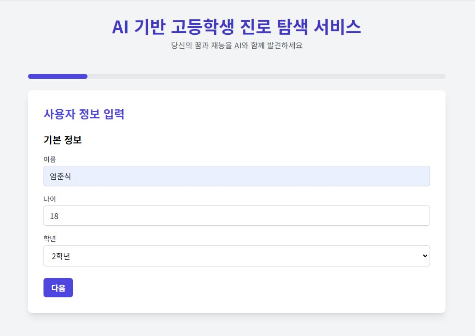This screenshot has width=475, height=336.
Task: Click the 이름 name input field
Action: click(x=236, y=176)
